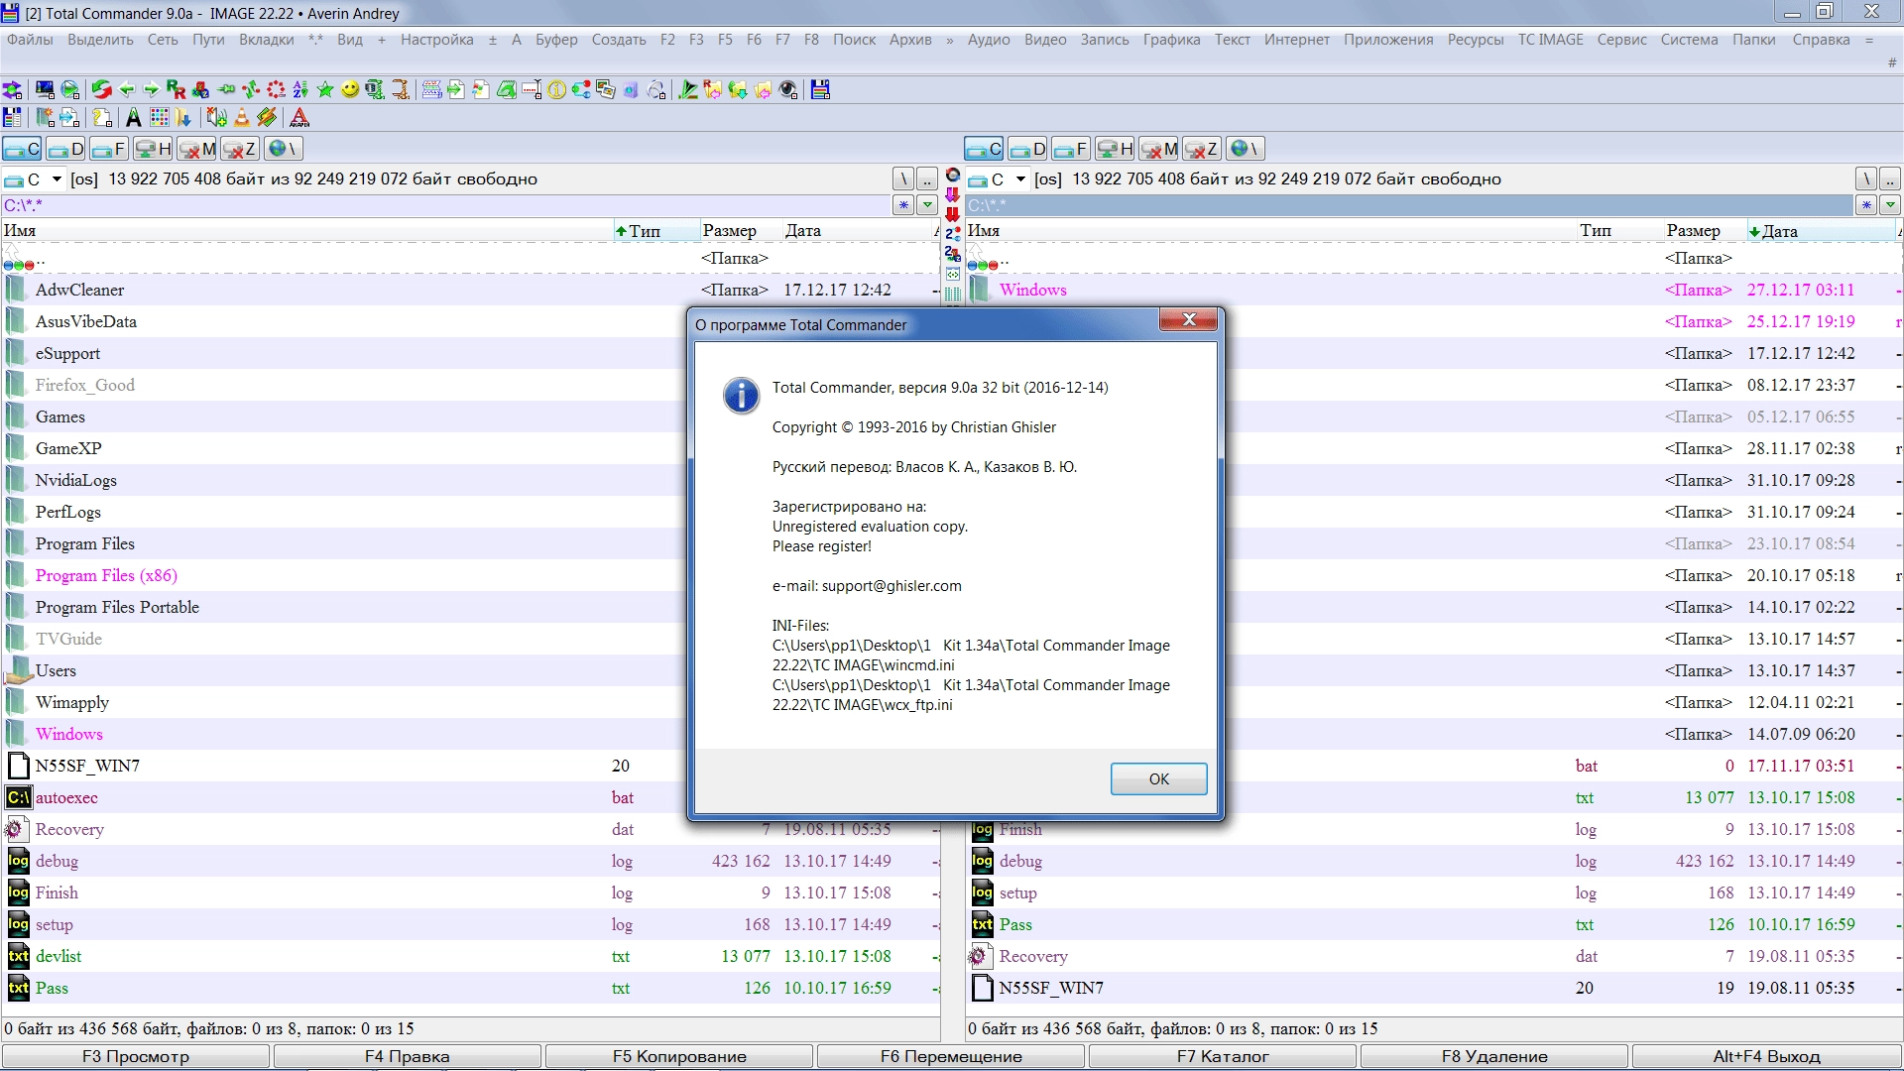The height and width of the screenshot is (1071, 1904).
Task: Click the floppy with list icon, second row
Action: (12, 118)
